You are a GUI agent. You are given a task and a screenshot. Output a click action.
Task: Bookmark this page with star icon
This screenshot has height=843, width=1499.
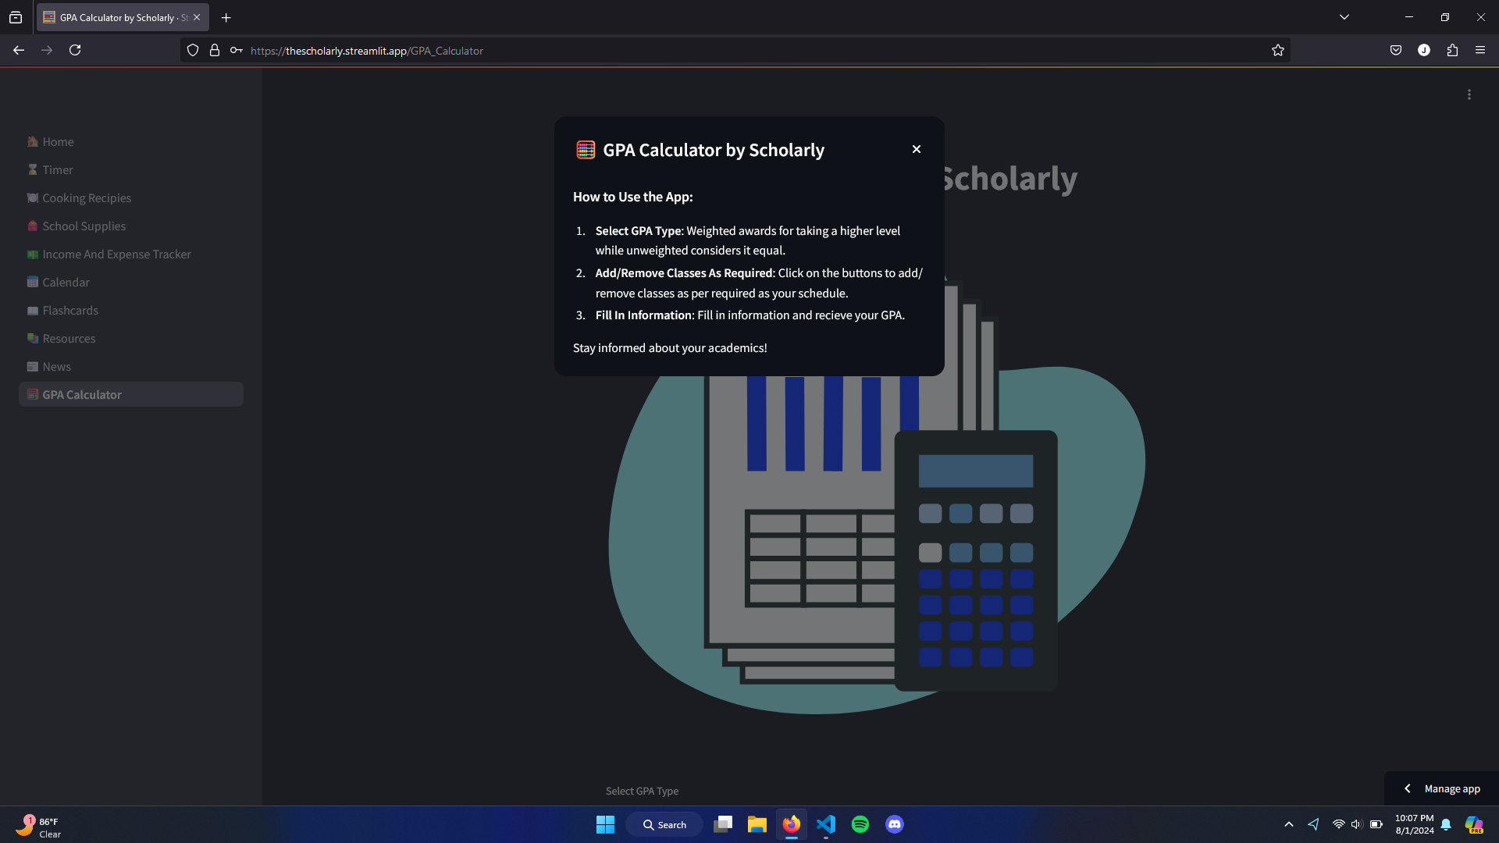tap(1277, 51)
